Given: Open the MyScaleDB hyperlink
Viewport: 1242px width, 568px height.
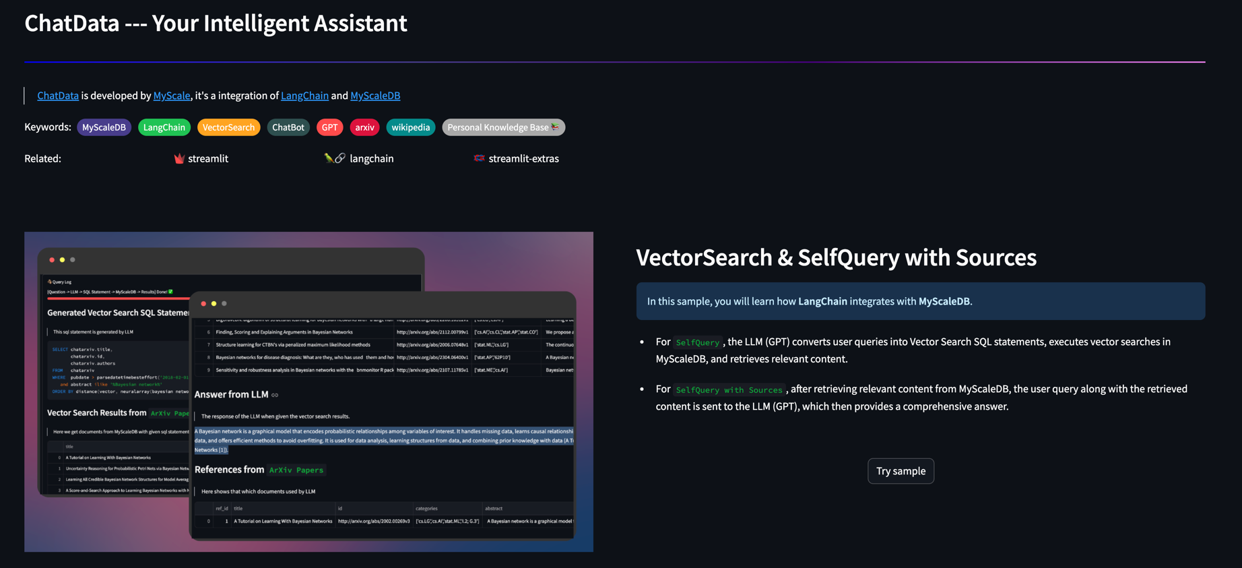Looking at the screenshot, I should (375, 96).
